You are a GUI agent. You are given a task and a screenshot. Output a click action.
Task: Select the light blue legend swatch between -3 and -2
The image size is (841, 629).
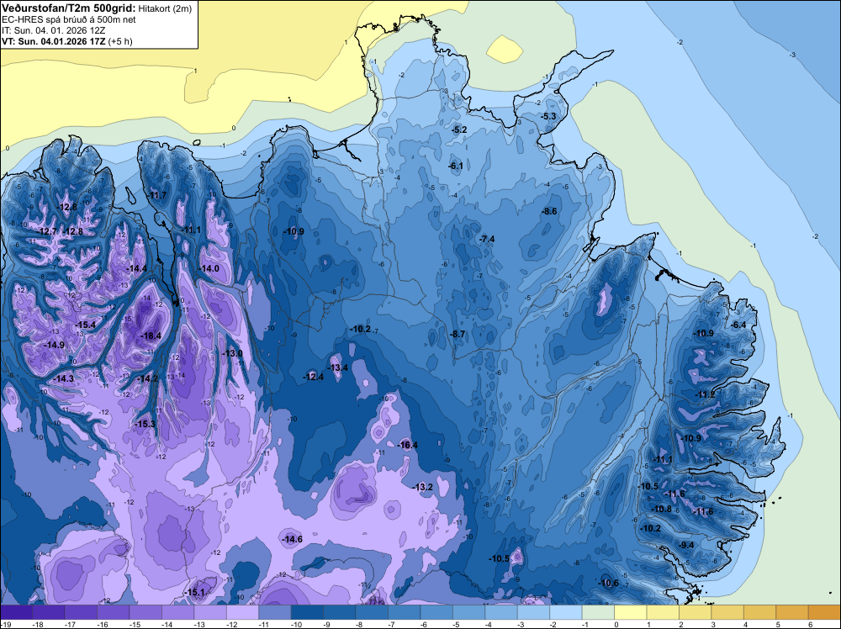[x=534, y=612]
